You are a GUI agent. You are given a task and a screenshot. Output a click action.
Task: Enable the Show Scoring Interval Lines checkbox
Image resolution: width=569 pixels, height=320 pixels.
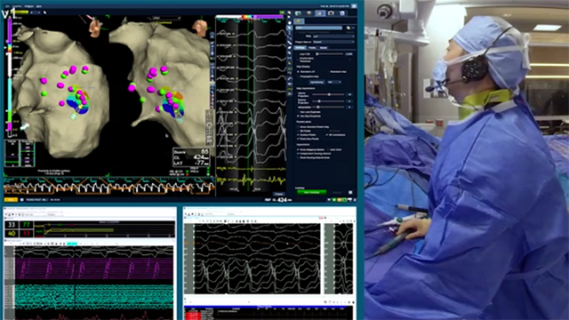tap(298, 157)
